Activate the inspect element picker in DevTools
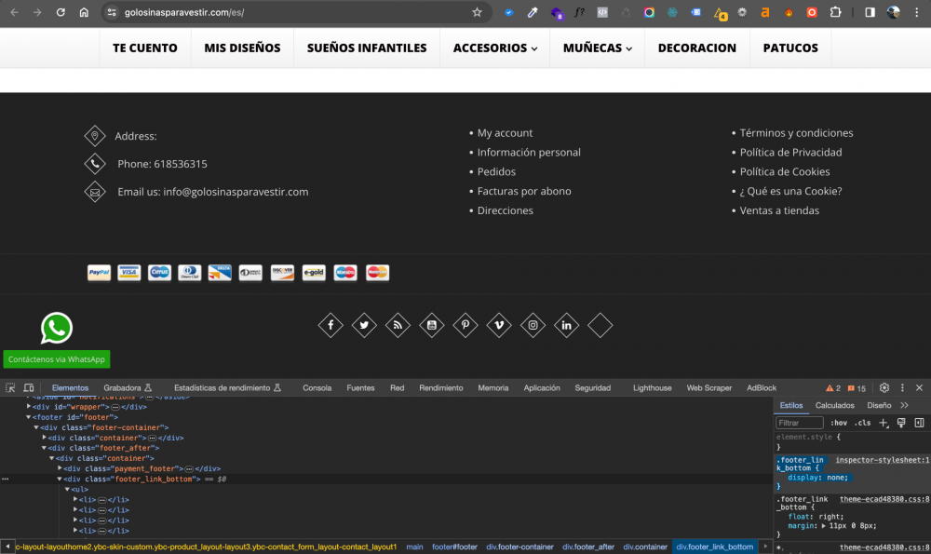The width and height of the screenshot is (931, 554). (8, 387)
